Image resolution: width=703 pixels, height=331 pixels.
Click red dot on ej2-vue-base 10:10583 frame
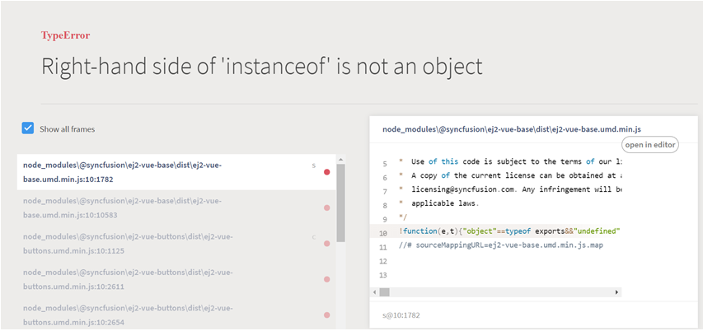coord(327,207)
